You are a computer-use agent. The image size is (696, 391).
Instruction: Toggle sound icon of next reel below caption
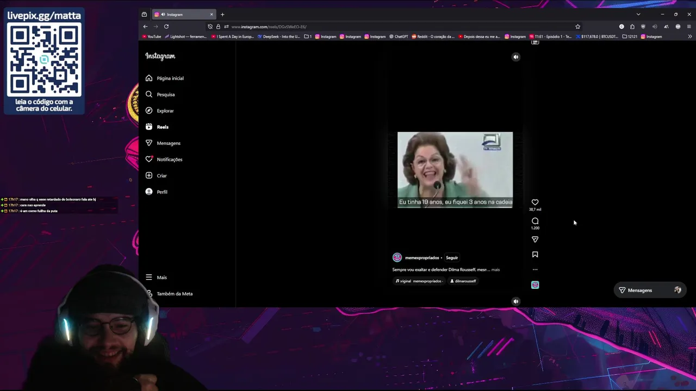click(x=516, y=301)
